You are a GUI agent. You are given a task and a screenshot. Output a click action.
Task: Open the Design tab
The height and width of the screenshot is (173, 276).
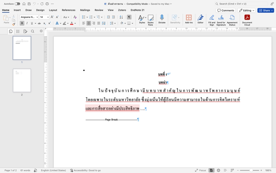(40, 10)
